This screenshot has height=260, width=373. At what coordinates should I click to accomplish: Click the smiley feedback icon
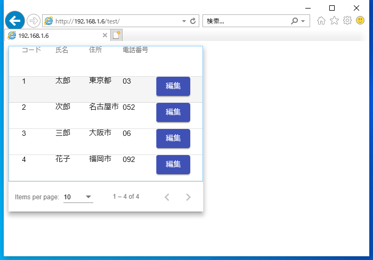[360, 21]
